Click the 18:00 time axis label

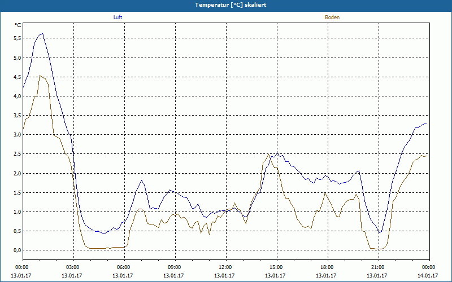pyautogui.click(x=328, y=267)
